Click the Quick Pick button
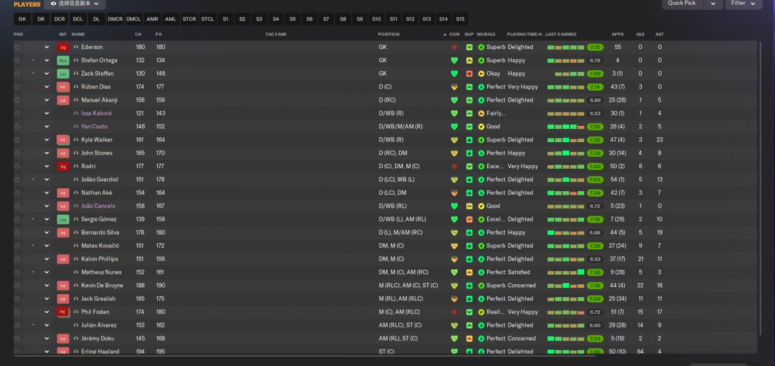 683,4
